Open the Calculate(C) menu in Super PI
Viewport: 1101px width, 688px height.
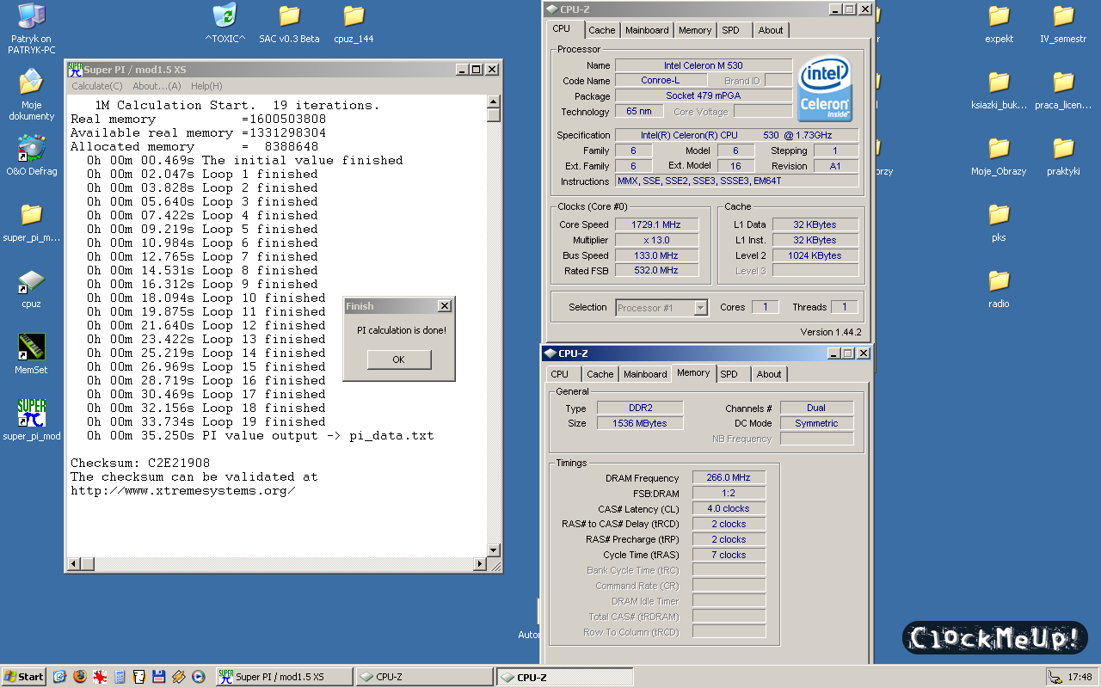(97, 86)
